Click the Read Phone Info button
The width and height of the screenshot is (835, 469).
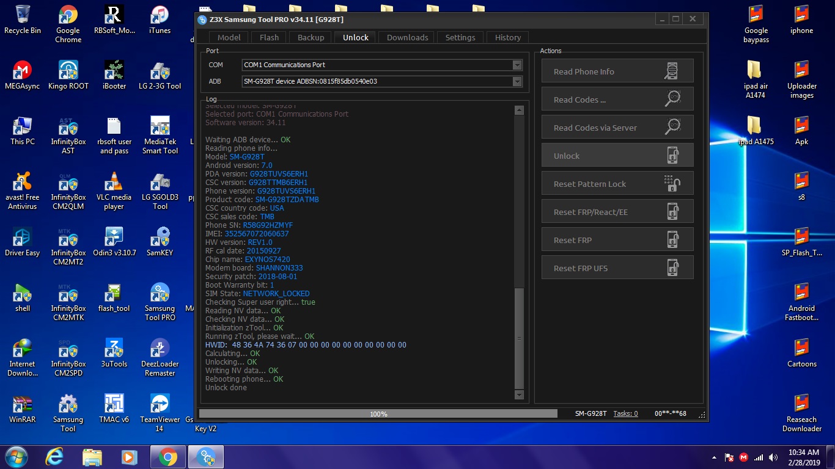pyautogui.click(x=617, y=71)
